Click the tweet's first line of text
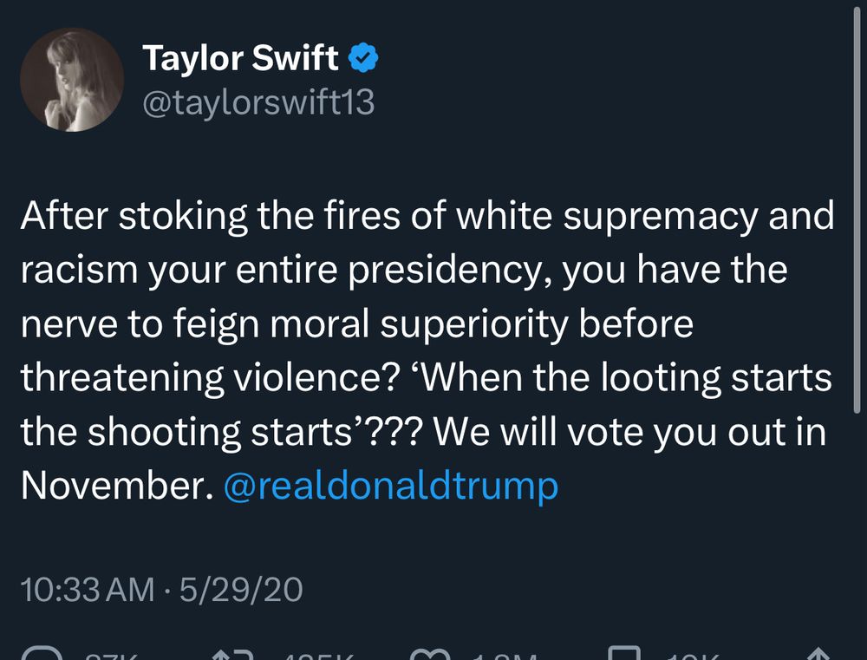This screenshot has height=660, width=867. [427, 217]
